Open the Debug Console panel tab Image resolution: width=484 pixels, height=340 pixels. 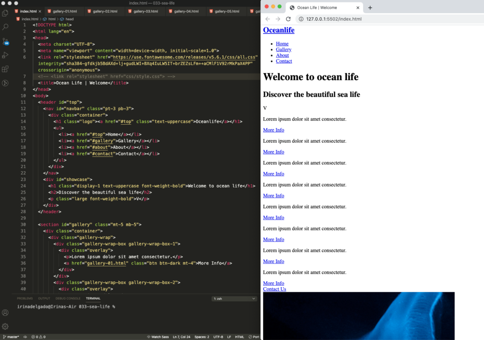[x=68, y=298]
